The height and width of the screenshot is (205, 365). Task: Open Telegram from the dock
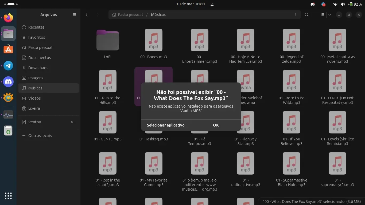tap(8, 66)
